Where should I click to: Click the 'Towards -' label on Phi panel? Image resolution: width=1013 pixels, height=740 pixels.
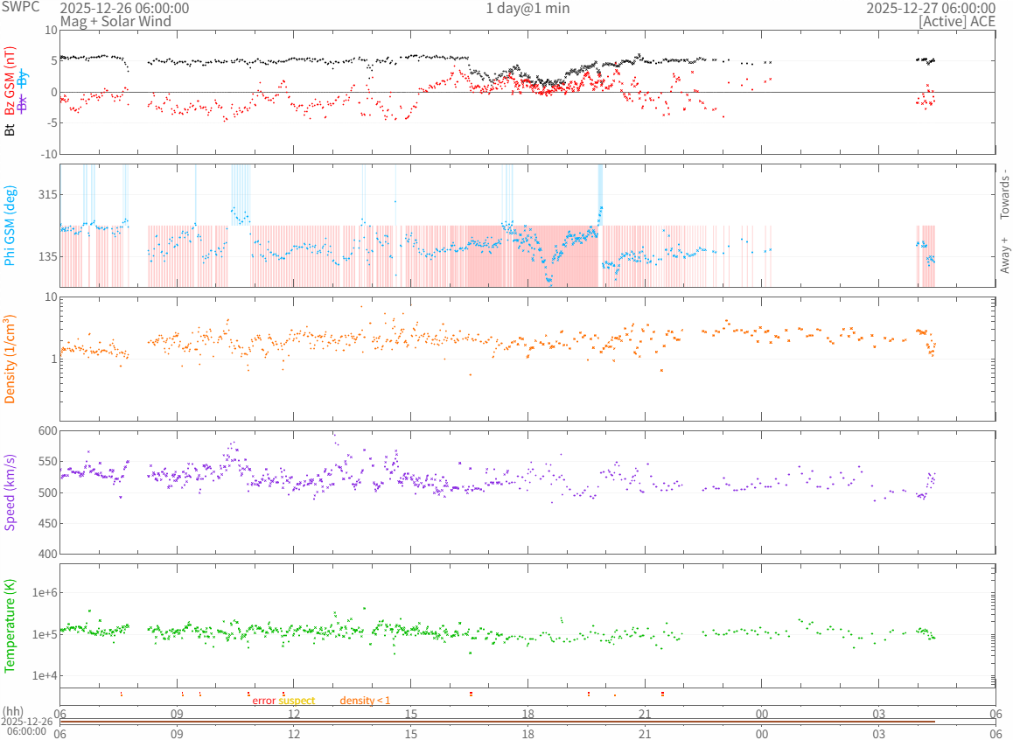coord(1004,194)
